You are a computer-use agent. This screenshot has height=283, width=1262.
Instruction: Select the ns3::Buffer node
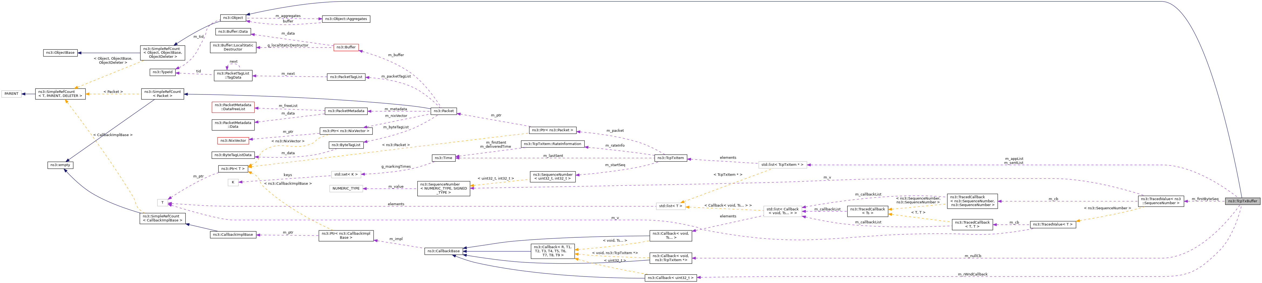[x=346, y=48]
